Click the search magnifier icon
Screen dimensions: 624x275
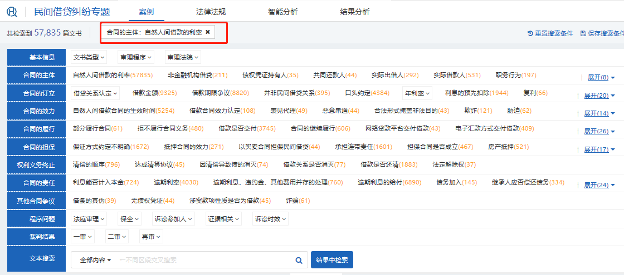coord(299,260)
